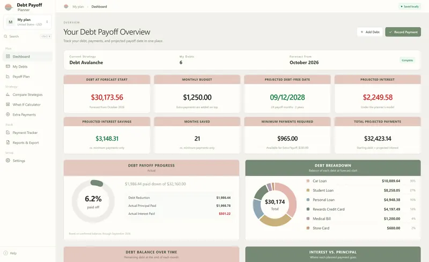Go to My Debts page
The height and width of the screenshot is (262, 429).
27,66
